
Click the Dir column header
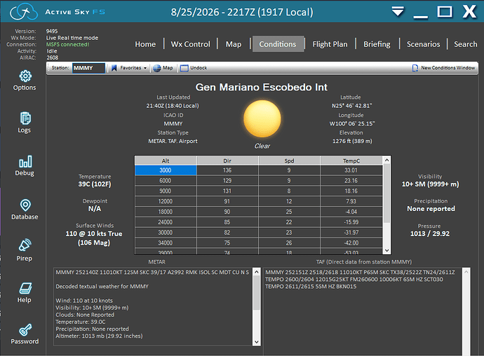(227, 160)
